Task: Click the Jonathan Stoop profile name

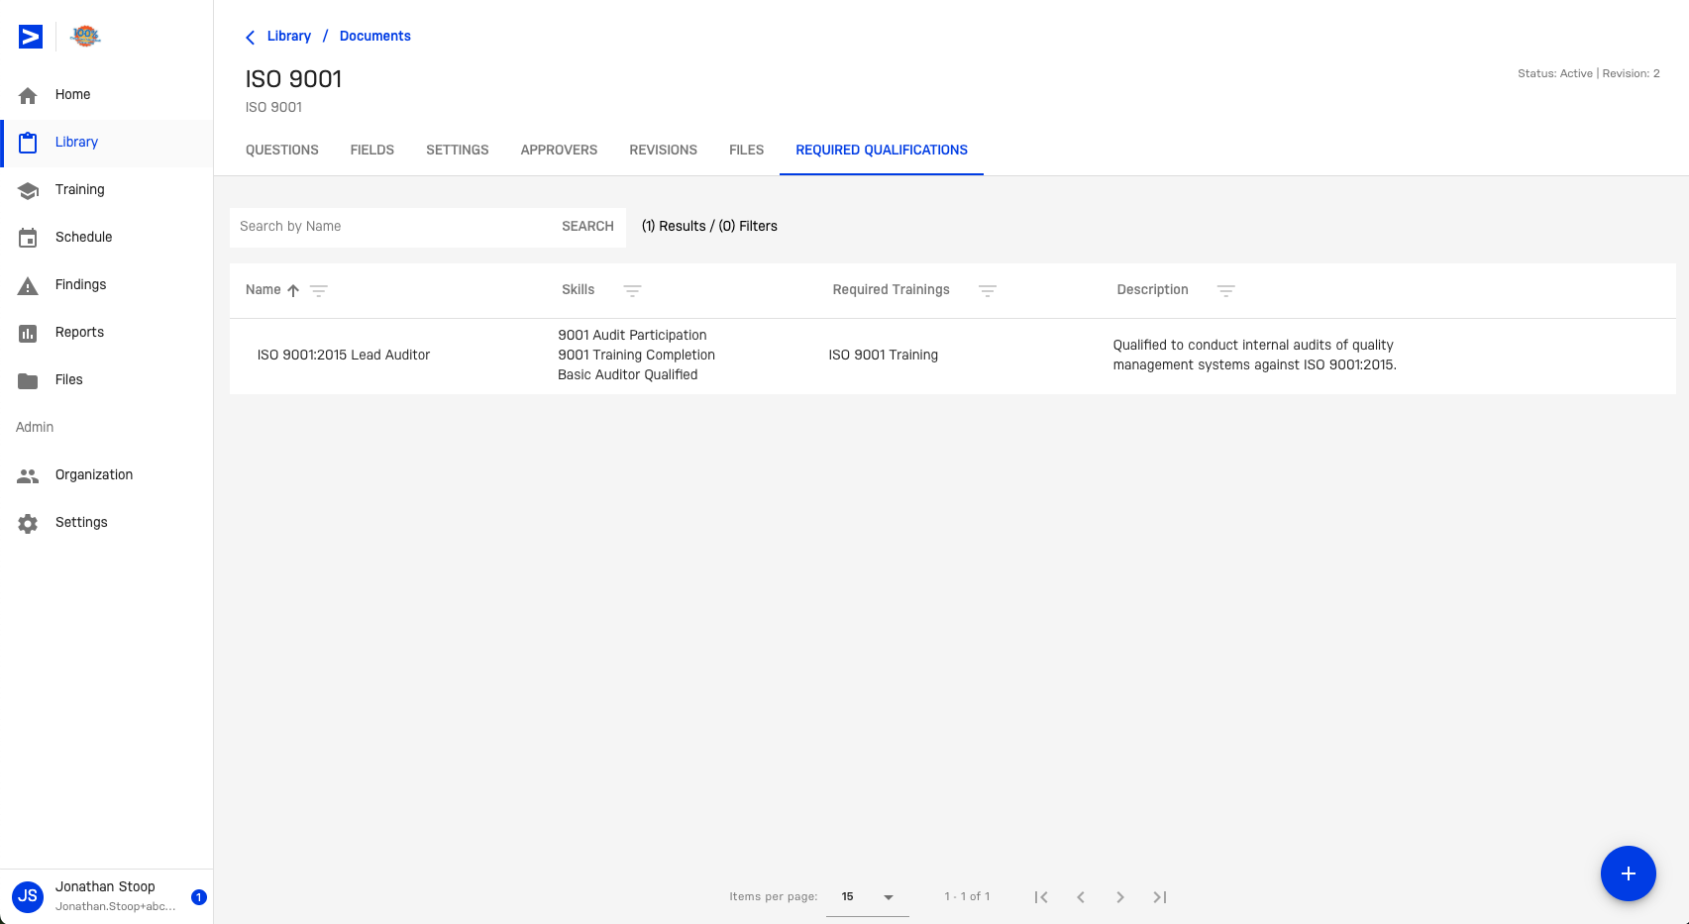Action: click(x=105, y=887)
